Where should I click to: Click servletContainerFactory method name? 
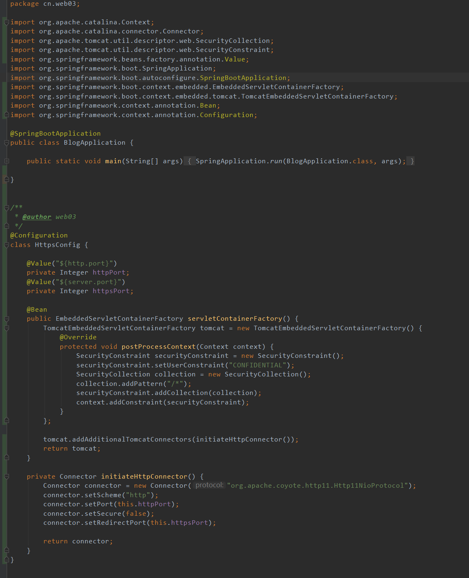click(x=235, y=319)
